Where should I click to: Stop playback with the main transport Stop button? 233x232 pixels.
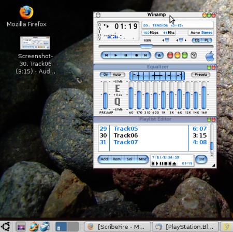(136, 55)
